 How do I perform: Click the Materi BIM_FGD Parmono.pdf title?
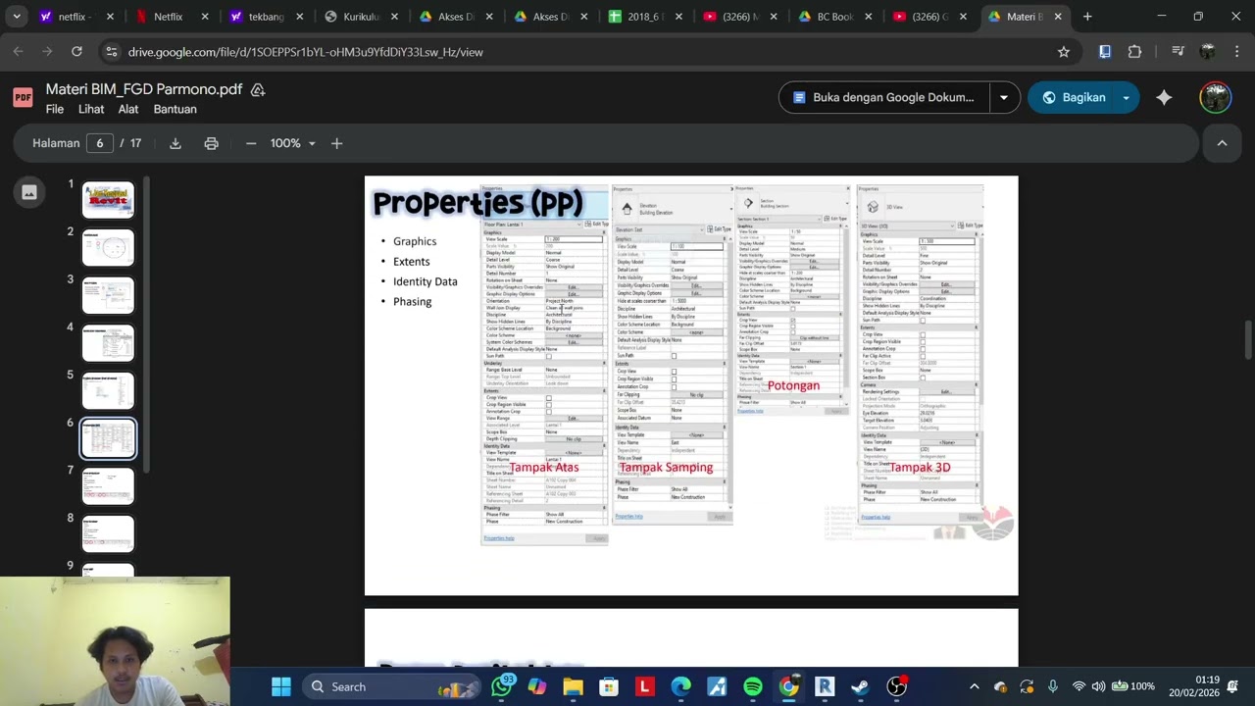click(x=144, y=89)
